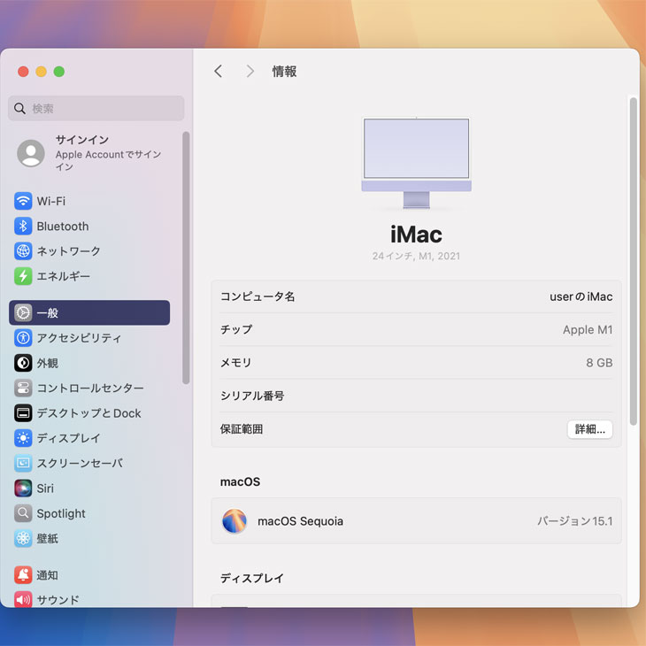Click the macOS section heading
Image resolution: width=646 pixels, height=646 pixels.
tap(240, 482)
